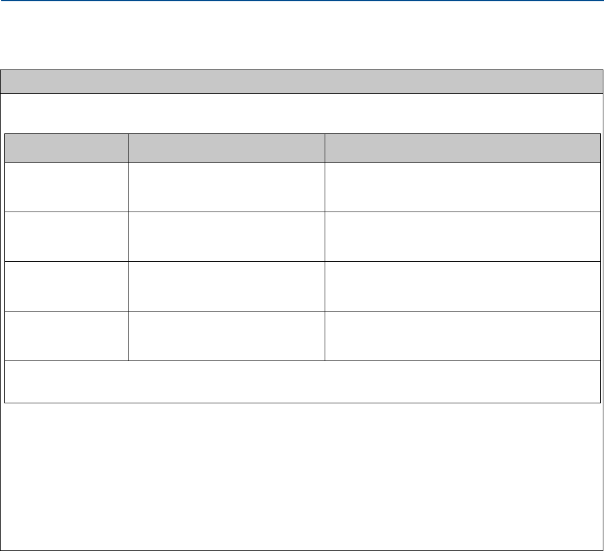Click the first row's middle cell
Screen dimensions: 604x551
pyautogui.click(x=227, y=187)
